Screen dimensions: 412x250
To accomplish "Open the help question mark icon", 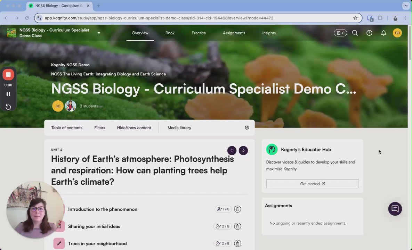I will (x=369, y=33).
